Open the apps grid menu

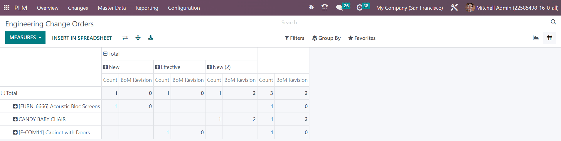tap(6, 8)
